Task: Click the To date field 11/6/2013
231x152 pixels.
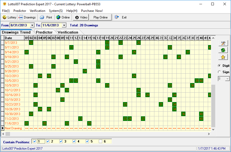Action: tap(52, 25)
